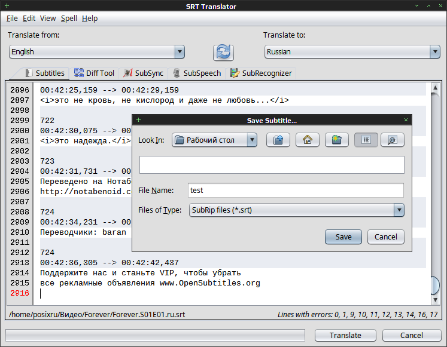This screenshot has height=347, width=447.
Task: Click the empty file list area in the Save dialog
Action: (x=272, y=165)
